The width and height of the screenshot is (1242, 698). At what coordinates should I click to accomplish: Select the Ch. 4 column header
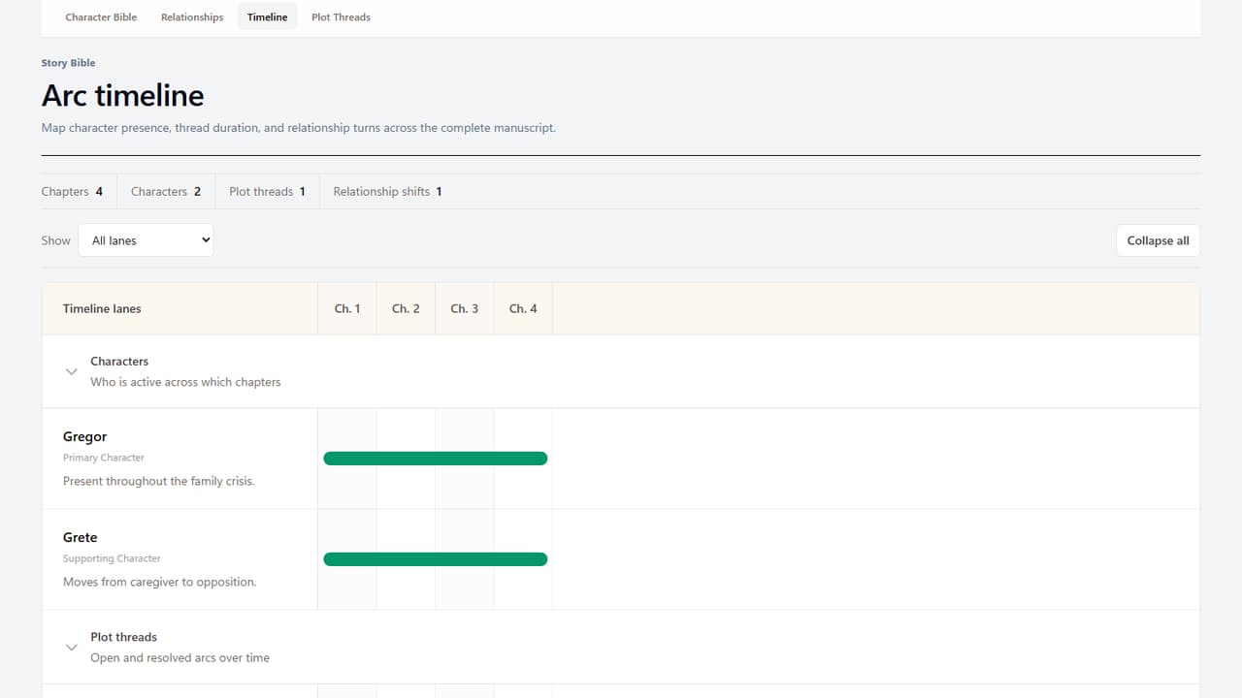click(523, 308)
